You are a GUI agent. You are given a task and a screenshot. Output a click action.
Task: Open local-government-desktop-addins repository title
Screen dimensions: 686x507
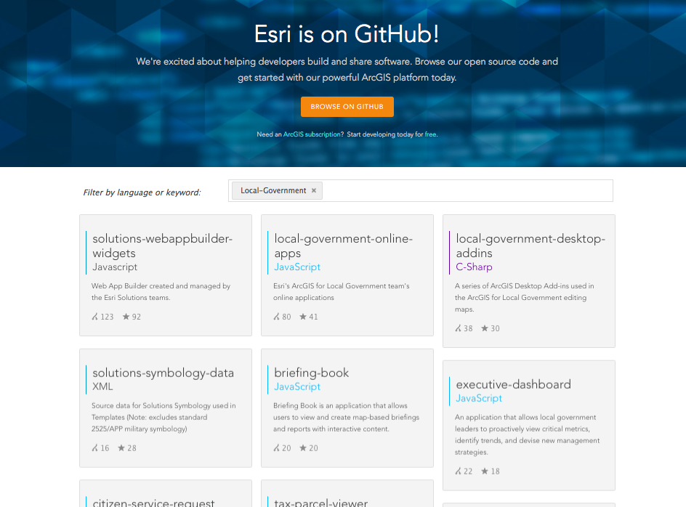click(530, 246)
